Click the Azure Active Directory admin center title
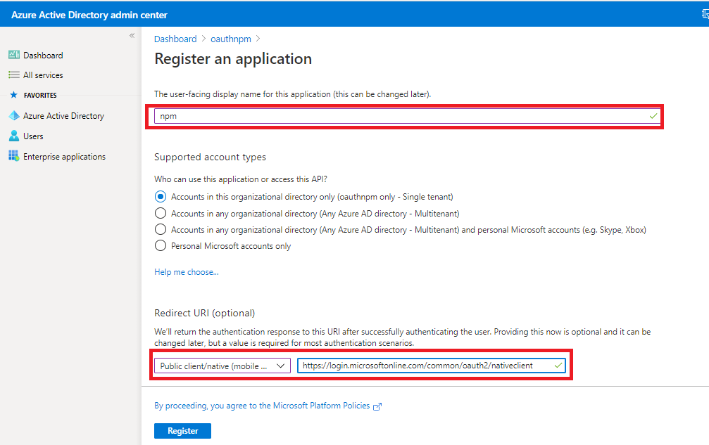 coord(89,15)
